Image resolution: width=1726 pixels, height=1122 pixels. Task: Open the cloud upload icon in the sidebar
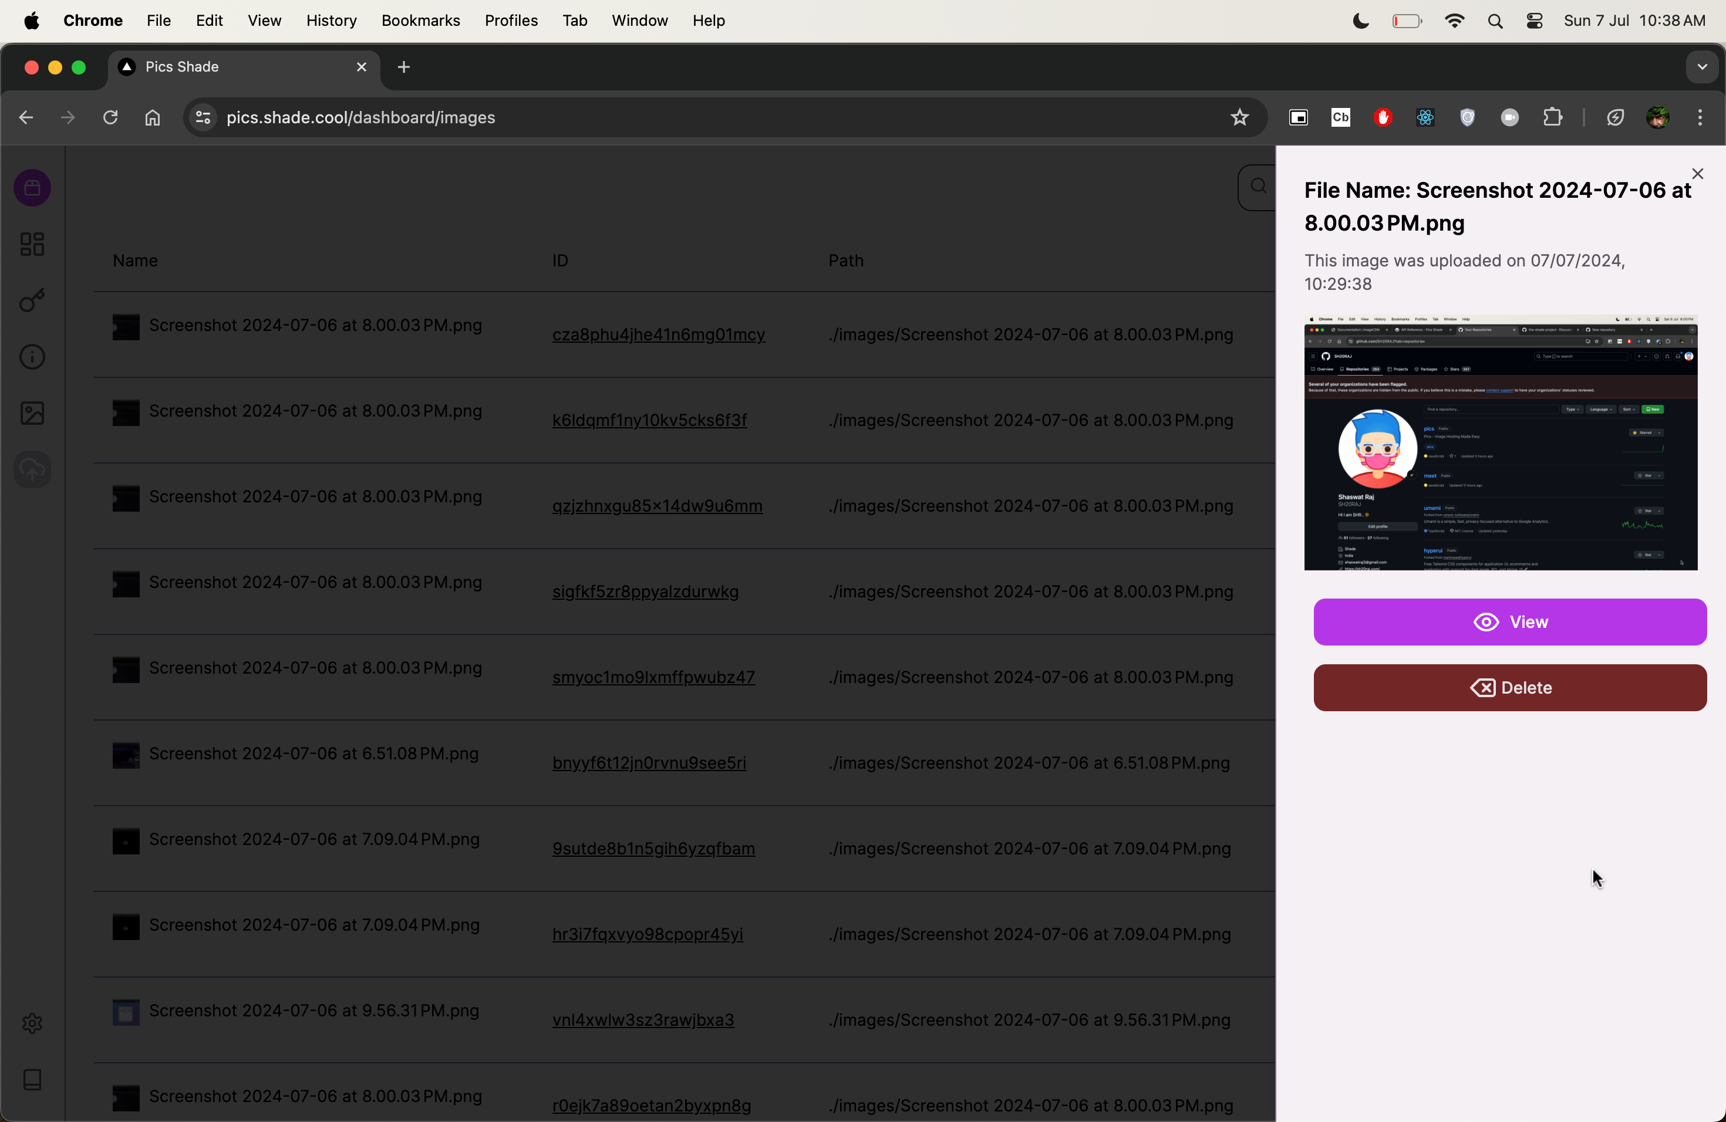pos(33,469)
